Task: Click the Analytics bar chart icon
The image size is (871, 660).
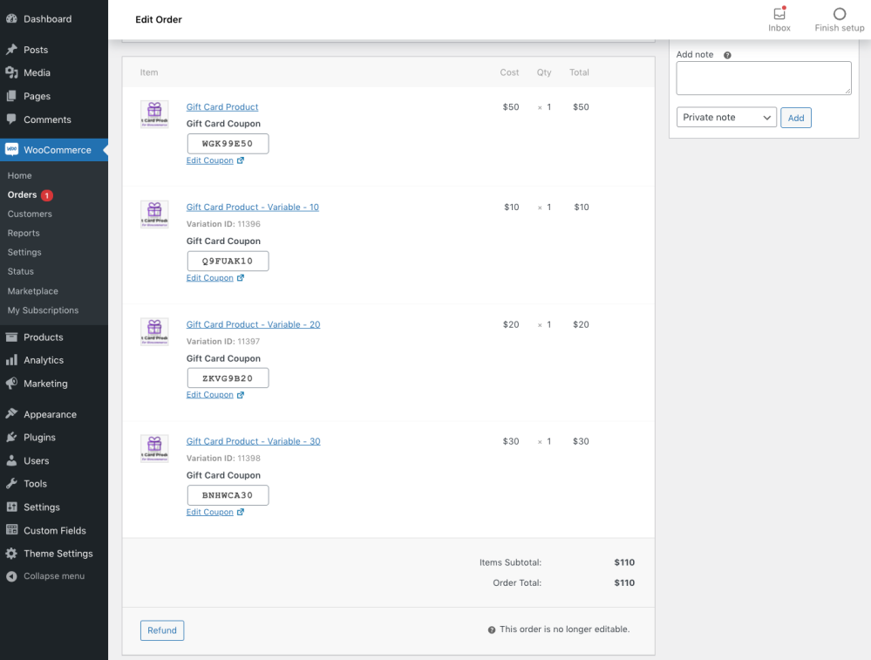Action: click(11, 360)
